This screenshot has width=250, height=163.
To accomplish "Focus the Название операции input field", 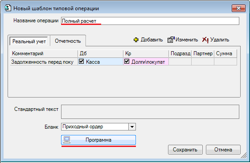I will 150,21.
